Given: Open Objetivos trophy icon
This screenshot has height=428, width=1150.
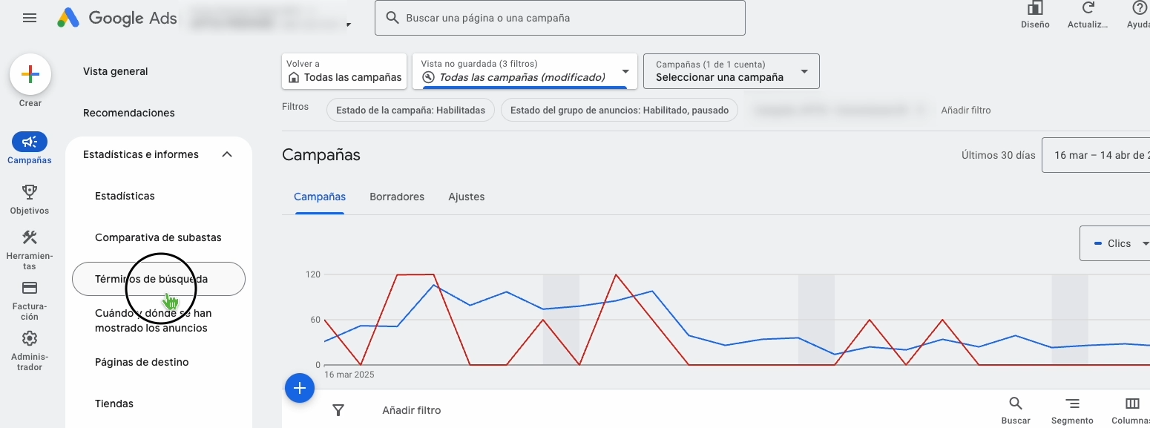Looking at the screenshot, I should [30, 192].
